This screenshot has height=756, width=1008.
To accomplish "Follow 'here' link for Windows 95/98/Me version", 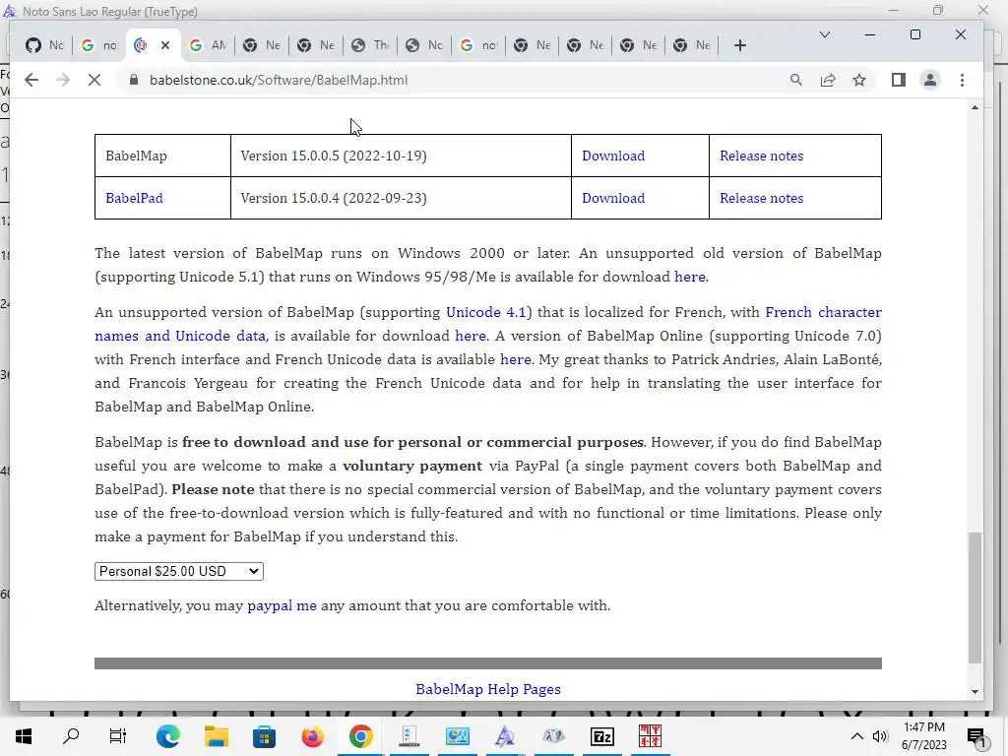I will coord(690,277).
